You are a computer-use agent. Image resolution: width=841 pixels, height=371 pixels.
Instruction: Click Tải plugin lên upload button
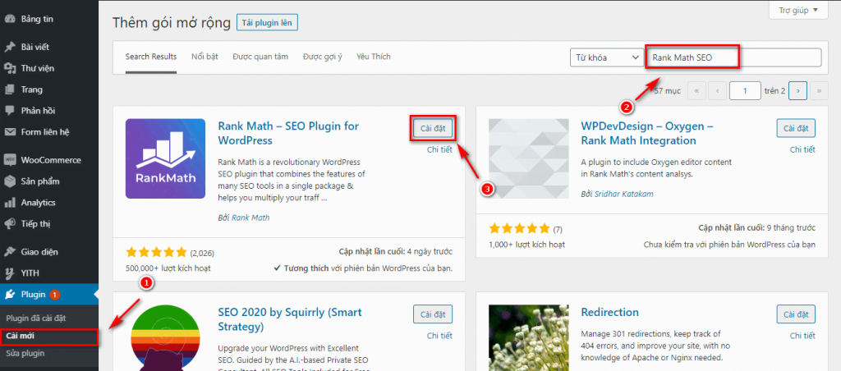pyautogui.click(x=267, y=23)
